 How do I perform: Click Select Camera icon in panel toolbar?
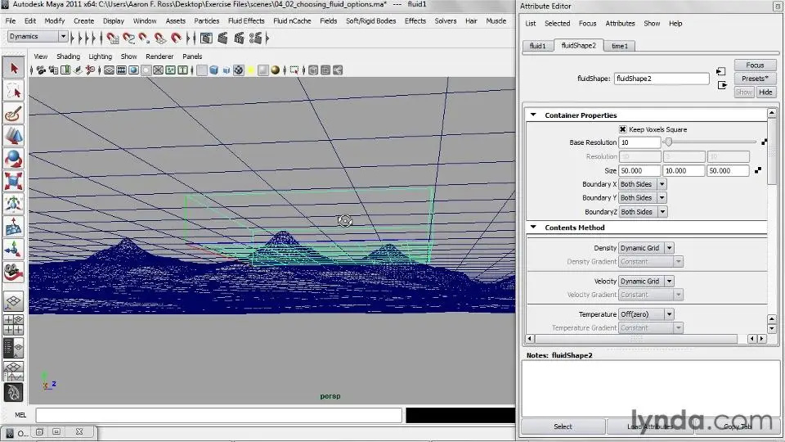click(x=41, y=70)
